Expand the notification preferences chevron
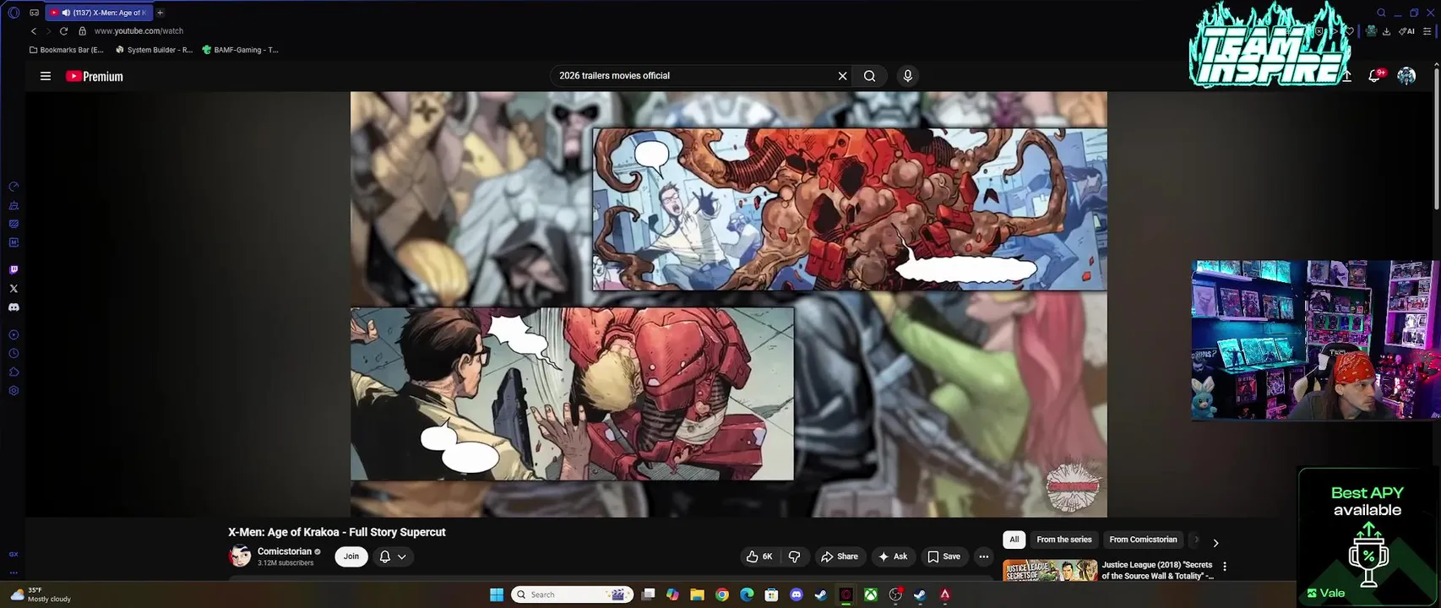Viewport: 1441px width, 608px height. (402, 556)
